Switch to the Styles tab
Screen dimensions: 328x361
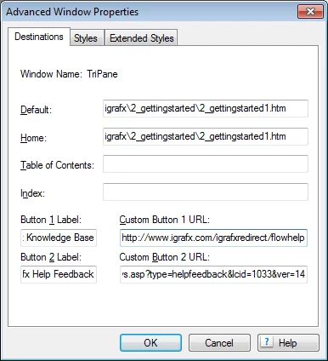86,38
